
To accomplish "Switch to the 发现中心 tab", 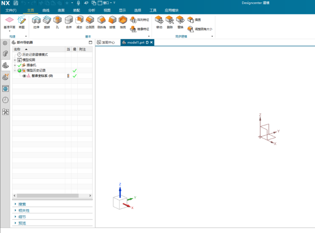I will pyautogui.click(x=106, y=43).
